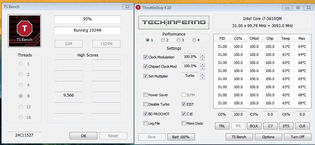Toggle the BD PROCHOT checkbox
The image size is (315, 145).
coord(145,114)
